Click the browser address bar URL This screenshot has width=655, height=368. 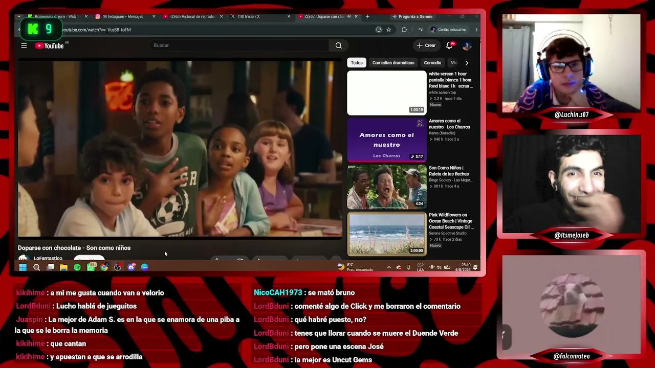(x=97, y=30)
